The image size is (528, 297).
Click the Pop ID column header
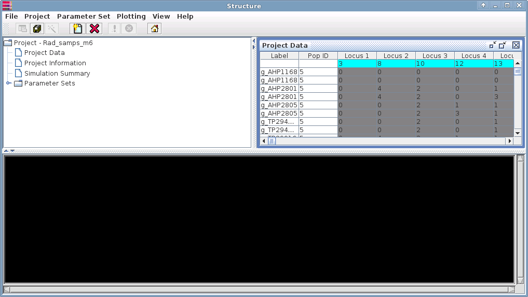pos(318,55)
